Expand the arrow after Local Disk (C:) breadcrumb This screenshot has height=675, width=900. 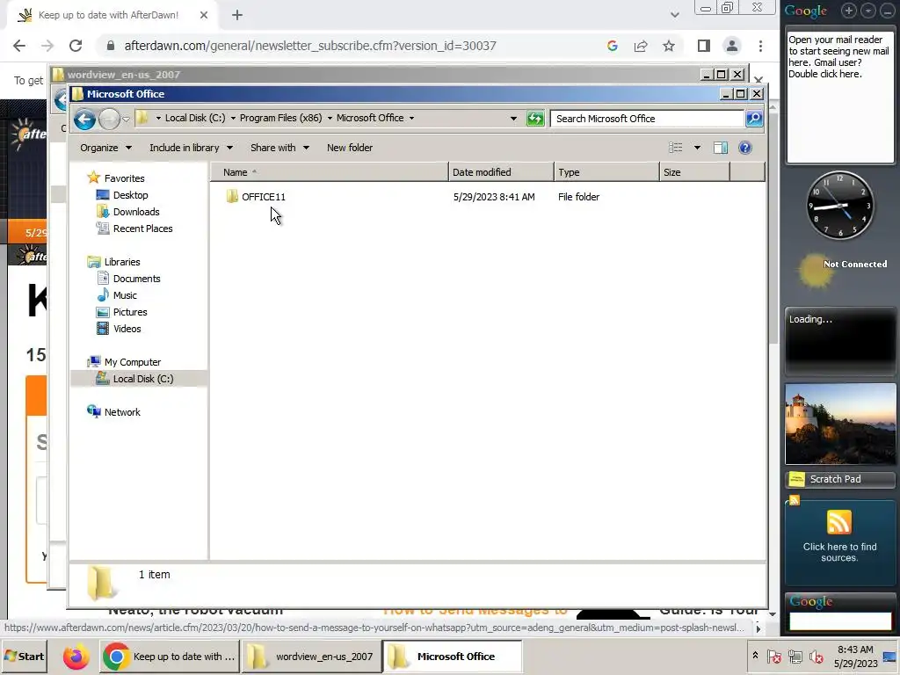233,119
